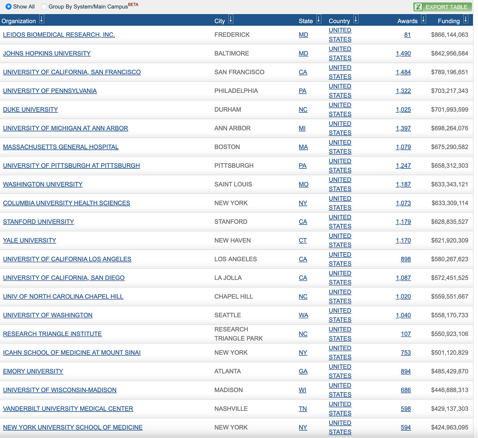Click MI state link for Michigan
The image size is (478, 438).
coord(302,128)
